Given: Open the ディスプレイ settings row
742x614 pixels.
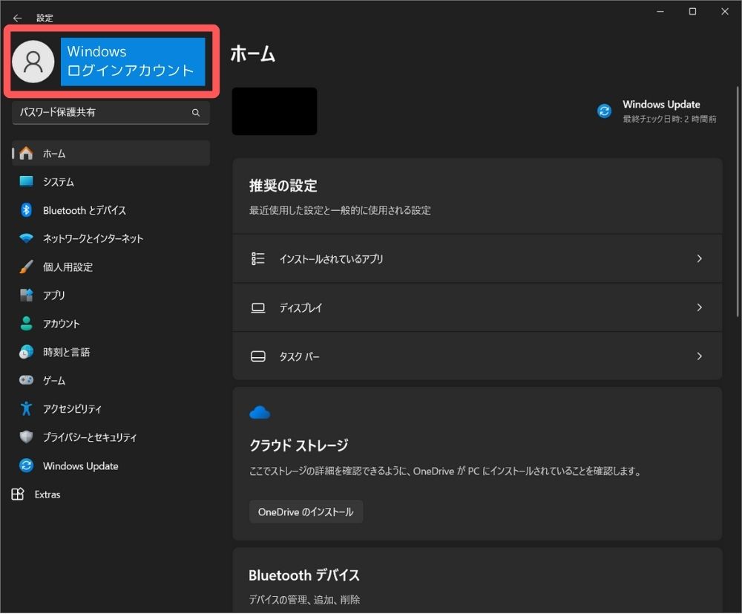Looking at the screenshot, I should click(x=477, y=307).
